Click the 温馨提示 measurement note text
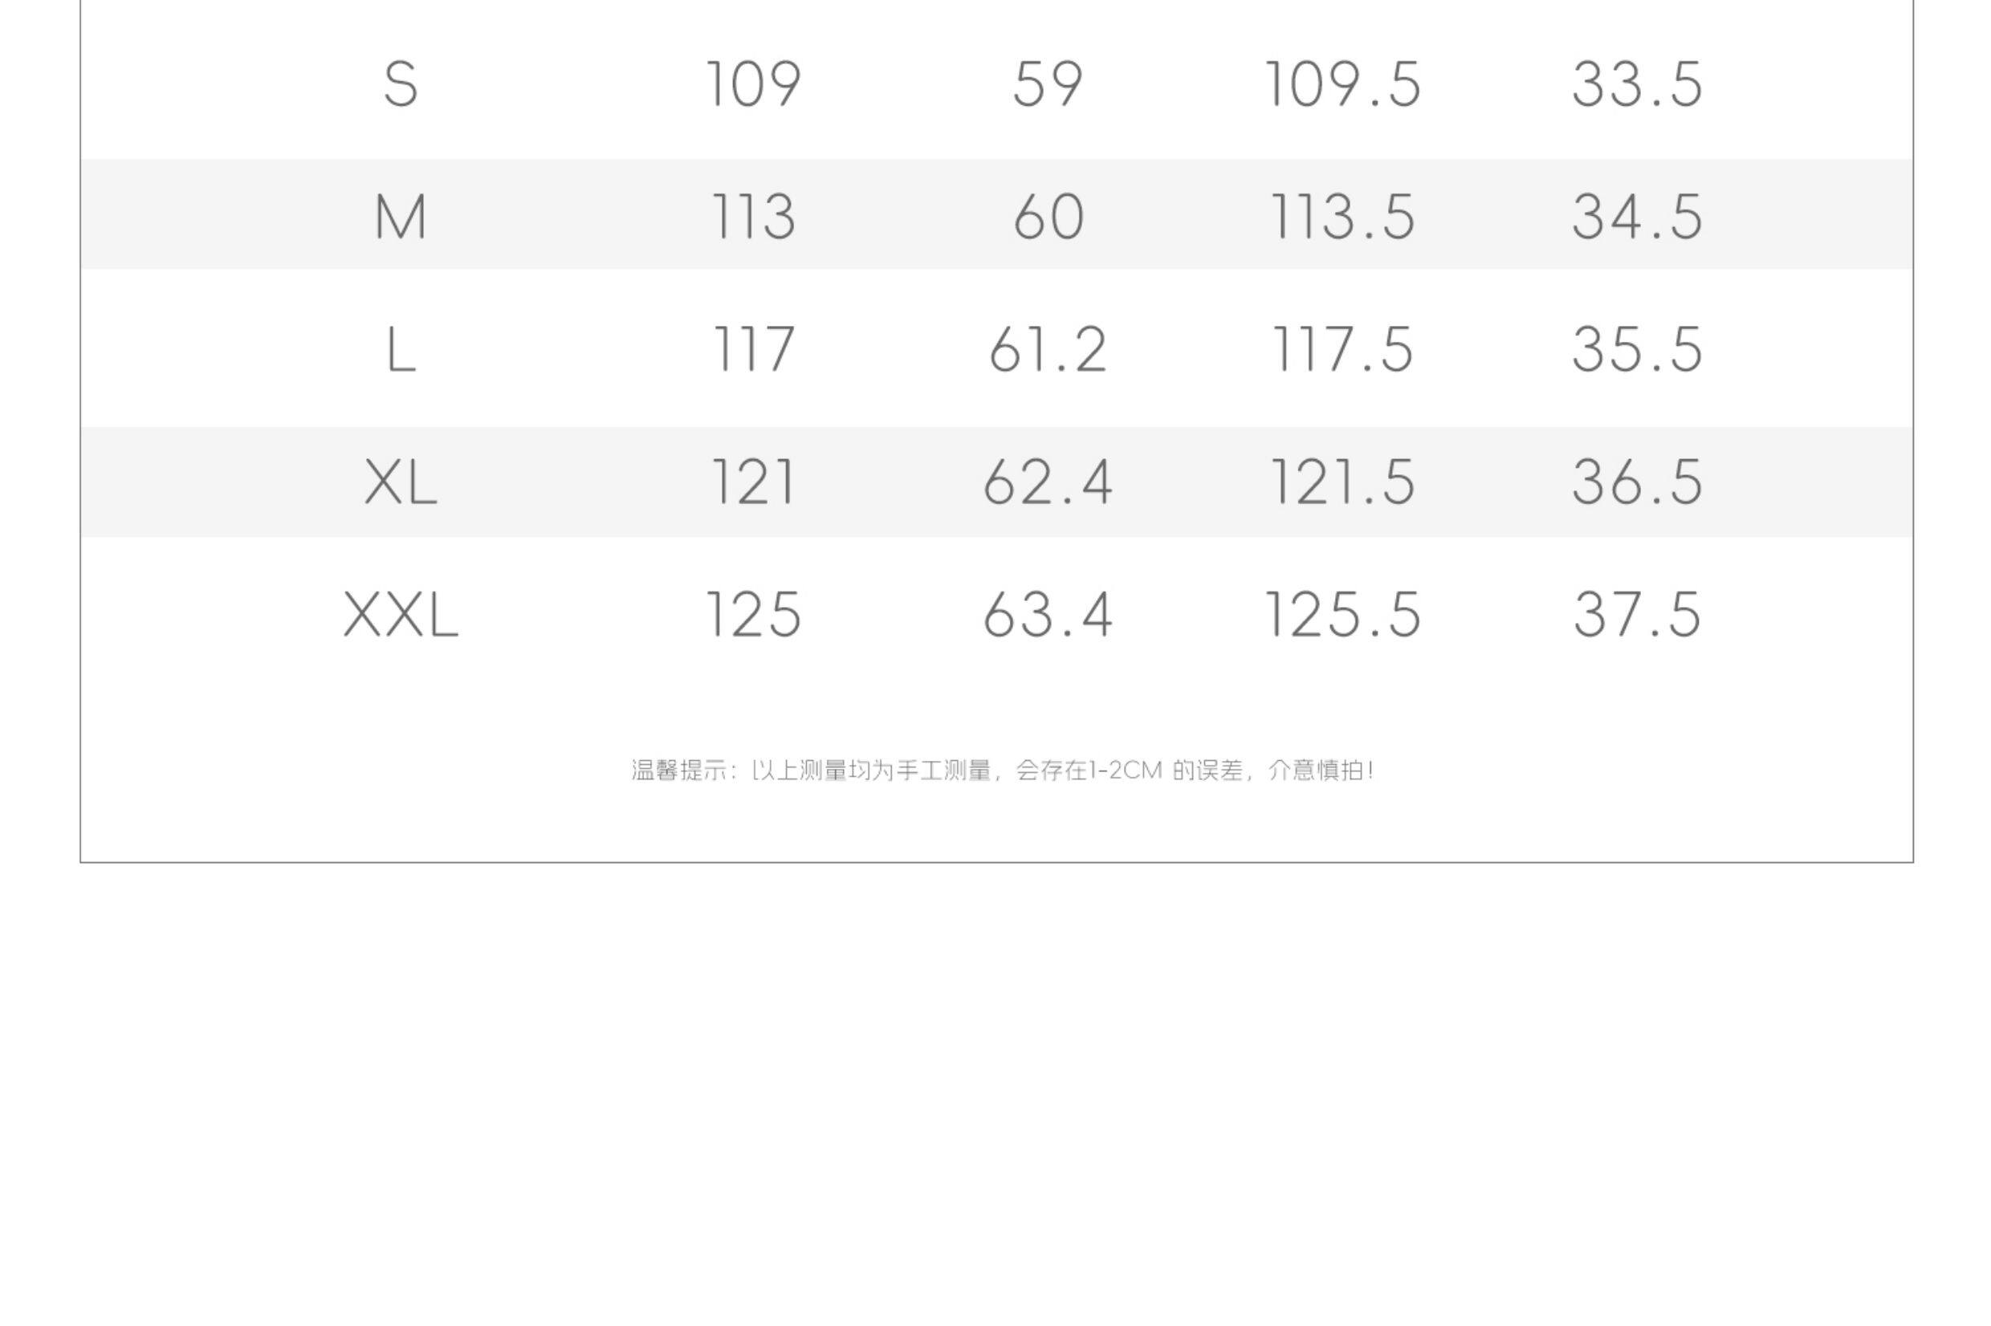1991x1326 pixels. click(x=1002, y=771)
